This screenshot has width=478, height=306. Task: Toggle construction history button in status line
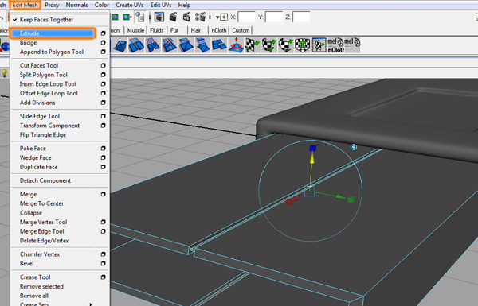click(x=140, y=17)
